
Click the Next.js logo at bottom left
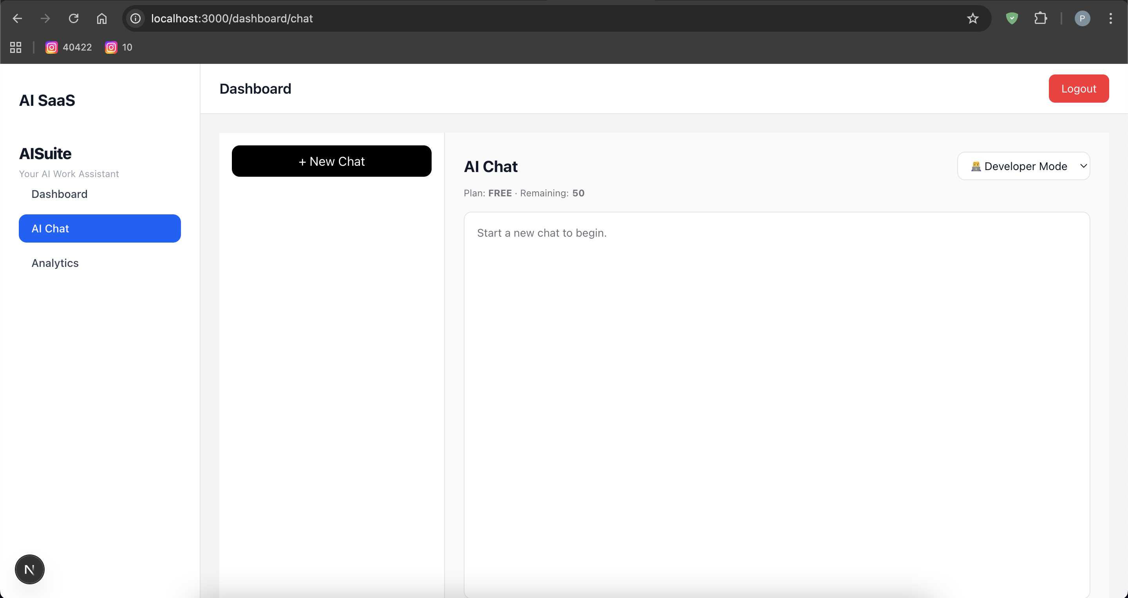(x=29, y=569)
